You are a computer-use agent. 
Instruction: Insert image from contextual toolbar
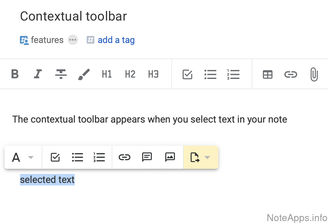coord(170,157)
